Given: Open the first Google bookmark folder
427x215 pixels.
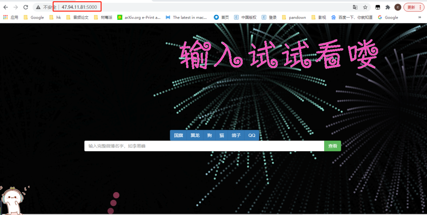Looking at the screenshot, I should [34, 17].
